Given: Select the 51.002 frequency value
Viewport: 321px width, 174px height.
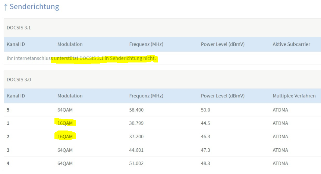Looking at the screenshot, I should click(136, 164).
